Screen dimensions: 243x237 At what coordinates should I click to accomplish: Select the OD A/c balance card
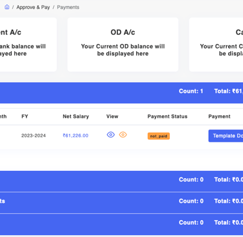coord(123,45)
